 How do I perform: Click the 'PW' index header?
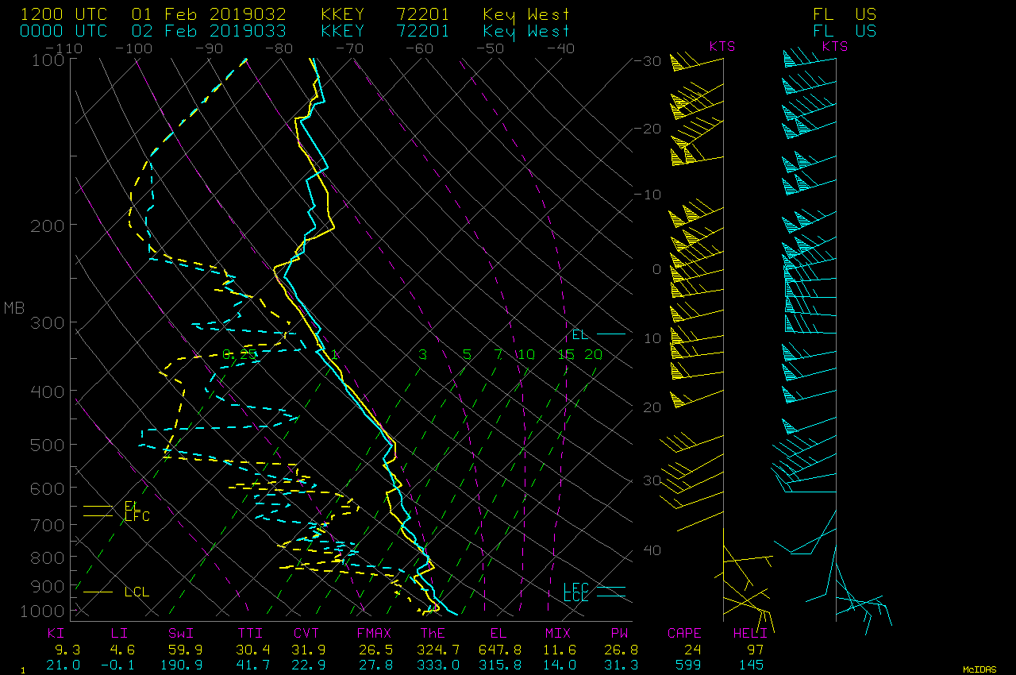620,634
